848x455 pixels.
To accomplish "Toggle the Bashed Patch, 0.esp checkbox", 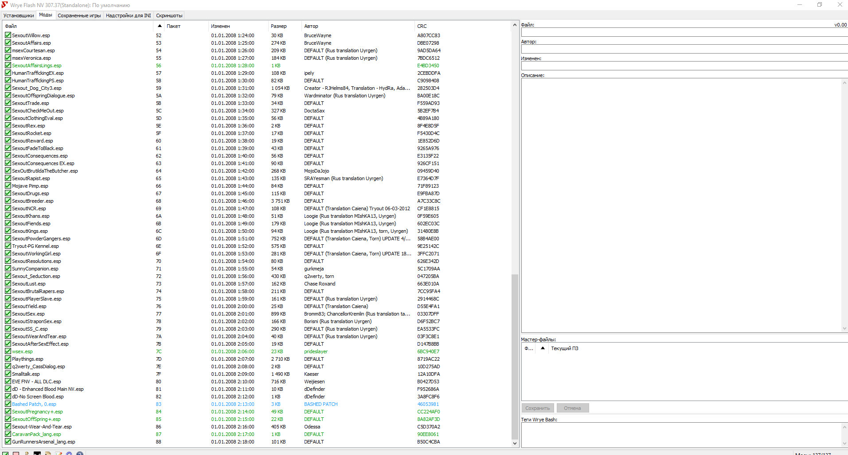I will point(8,404).
